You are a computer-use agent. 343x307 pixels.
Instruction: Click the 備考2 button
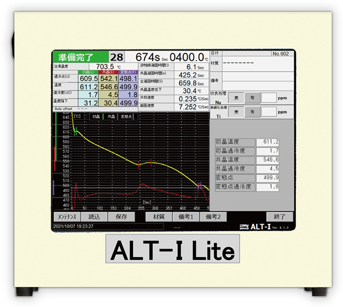[x=213, y=217]
